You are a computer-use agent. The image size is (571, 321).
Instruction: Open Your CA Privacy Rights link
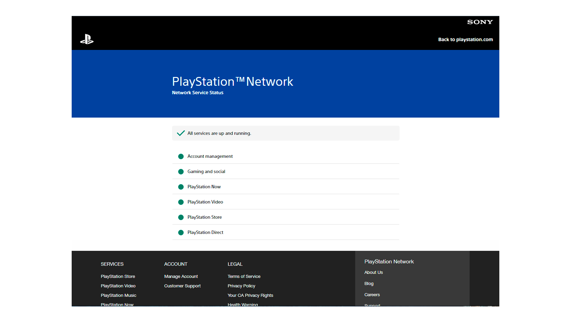(250, 295)
